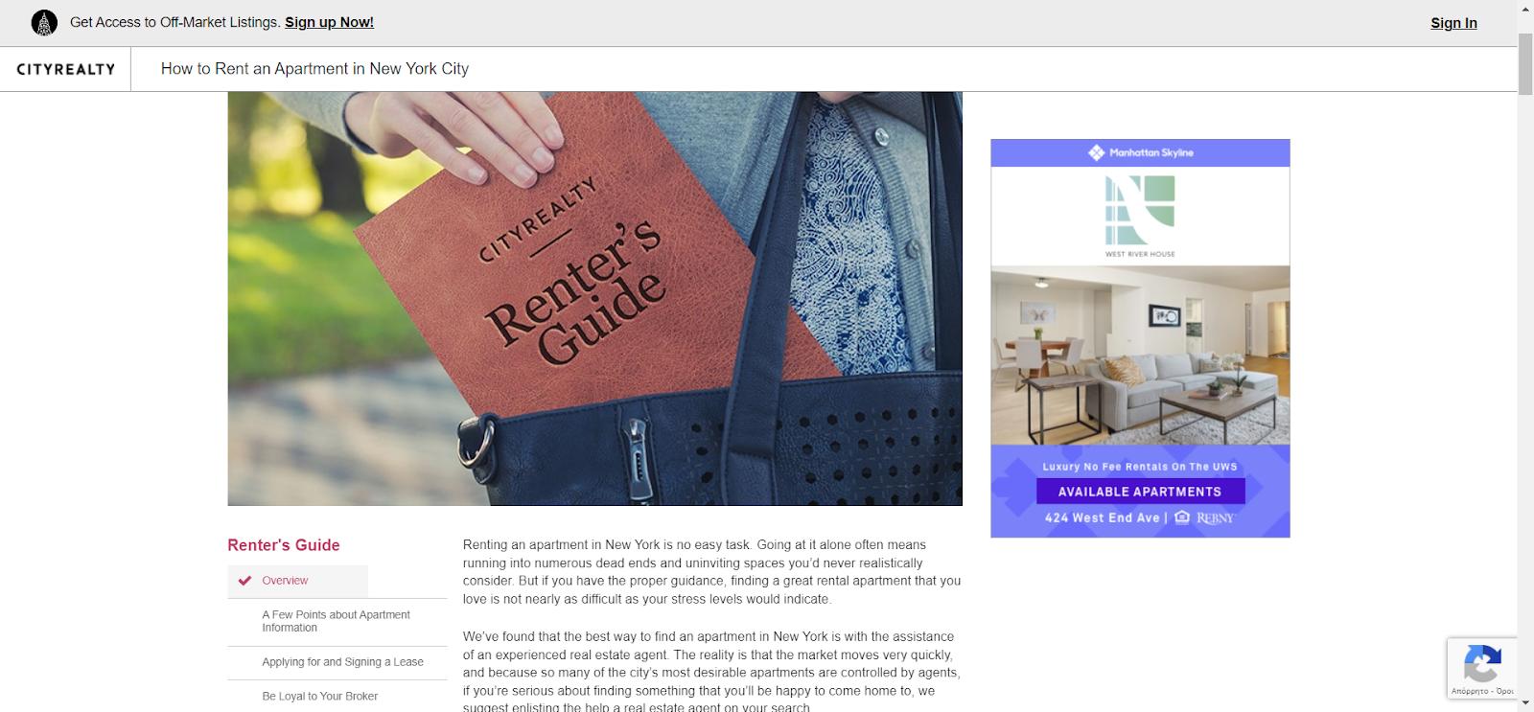Click scrollbar up arrow at top
1534x712 pixels.
pos(1525,8)
